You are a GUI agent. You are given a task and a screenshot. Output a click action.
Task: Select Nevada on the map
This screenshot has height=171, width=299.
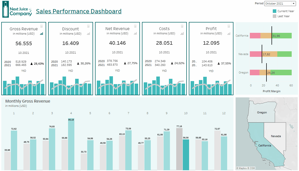[x=276, y=136]
